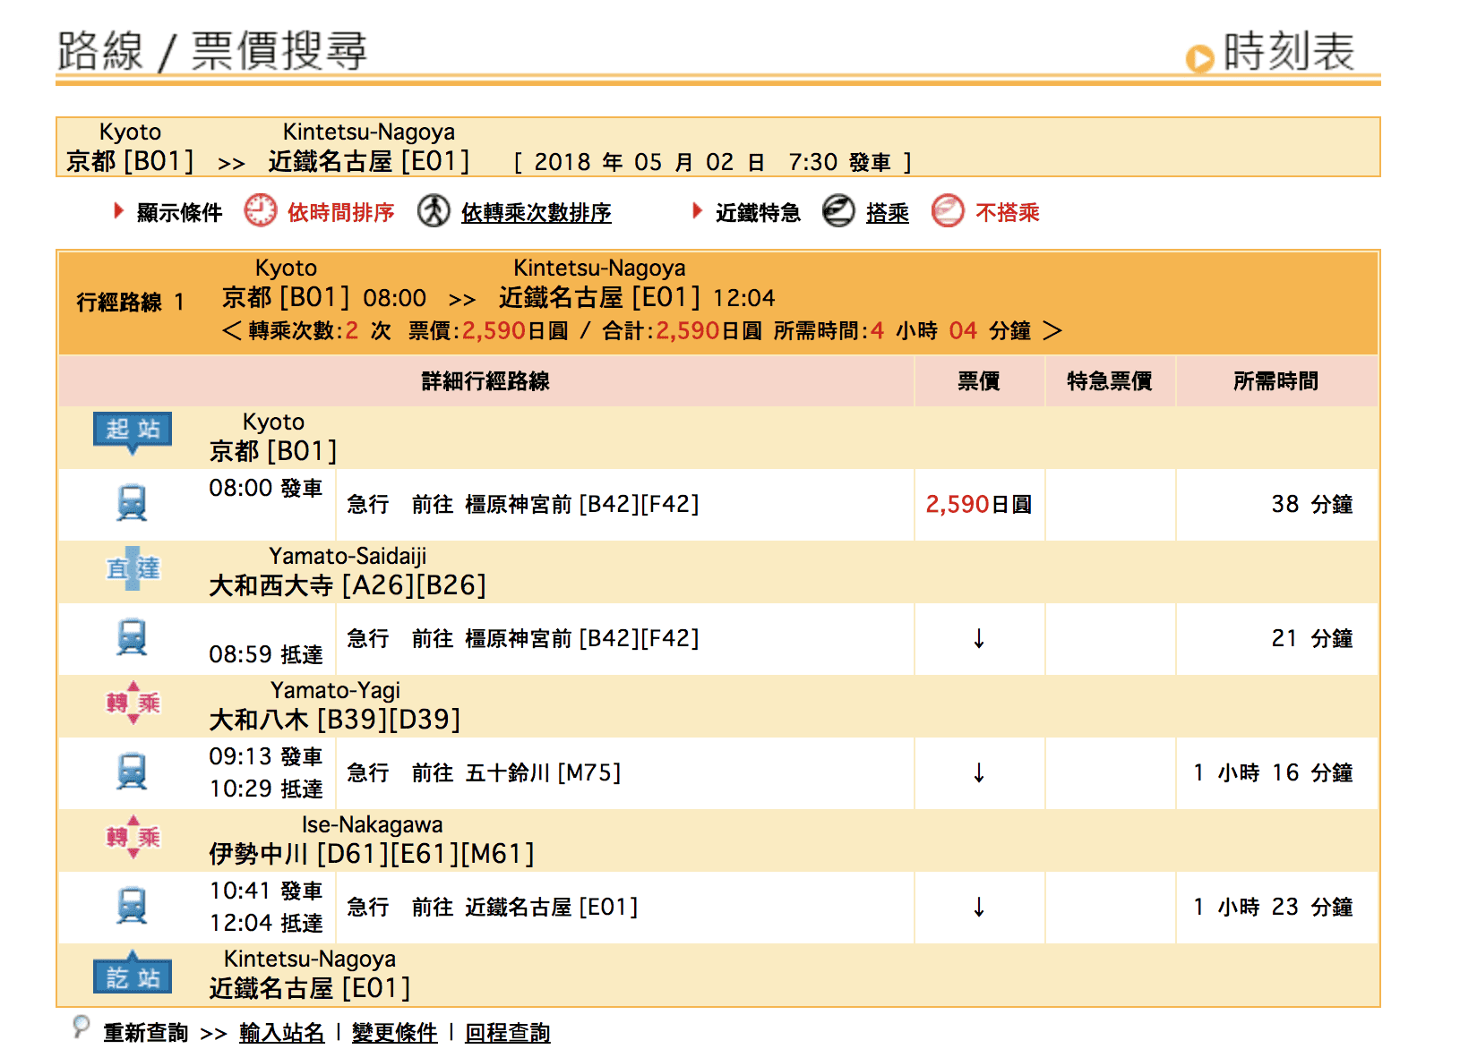1460x1049 pixels.
Task: Click the 2,590日圓 fare cell
Action: pyautogui.click(x=978, y=505)
